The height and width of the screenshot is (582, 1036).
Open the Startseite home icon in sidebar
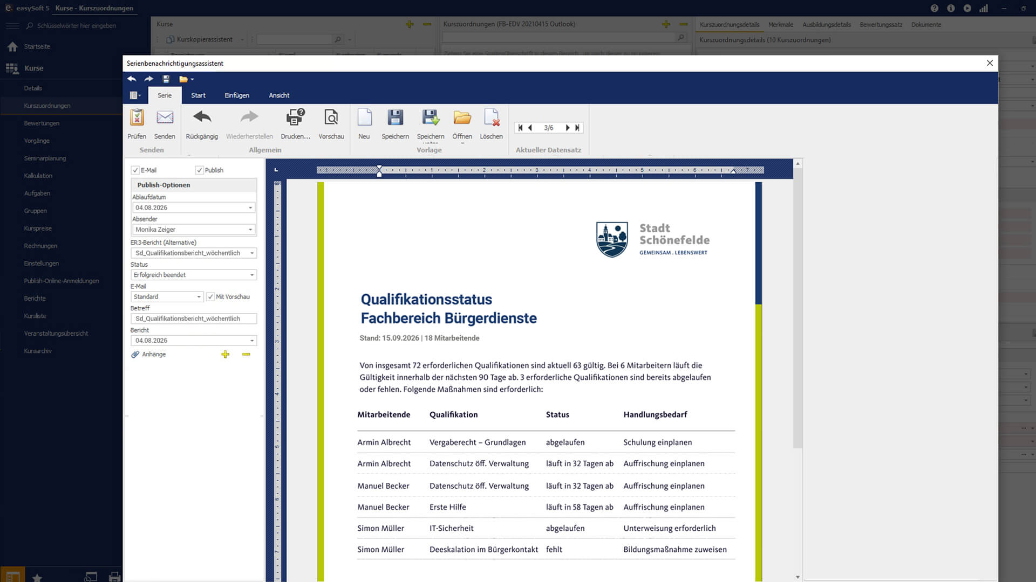tap(12, 47)
